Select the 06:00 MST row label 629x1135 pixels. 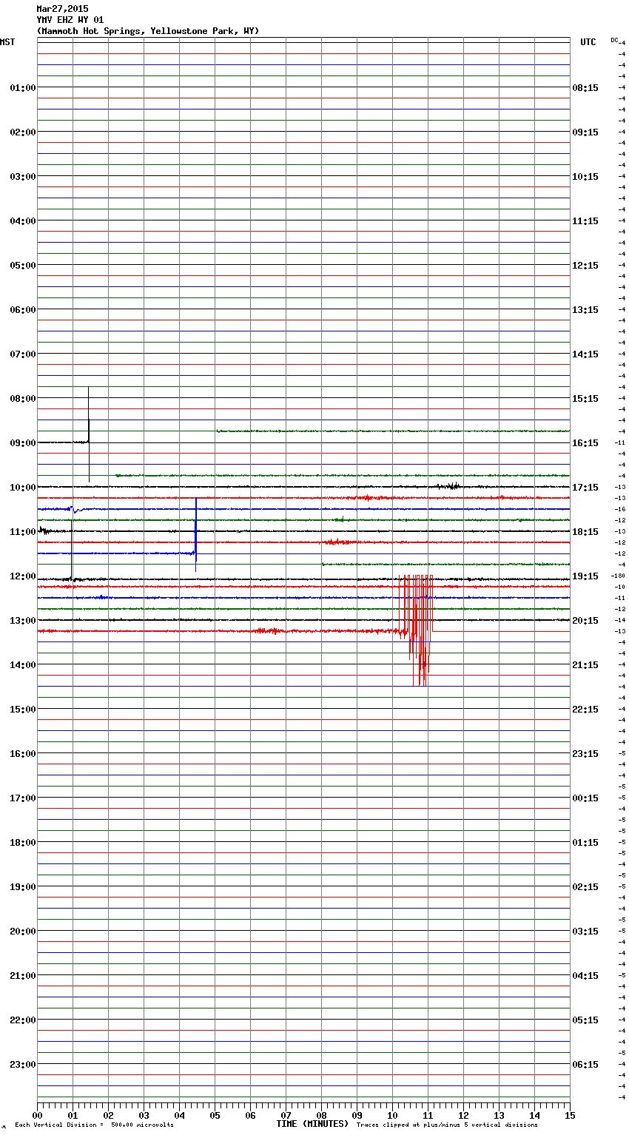click(x=23, y=310)
